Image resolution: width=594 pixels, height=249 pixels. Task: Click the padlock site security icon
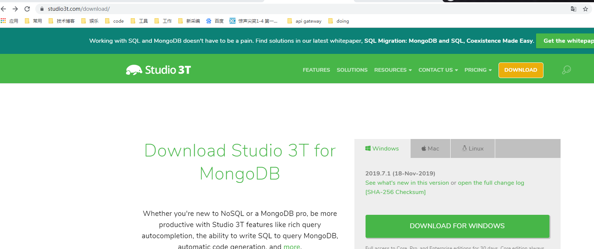(x=42, y=9)
